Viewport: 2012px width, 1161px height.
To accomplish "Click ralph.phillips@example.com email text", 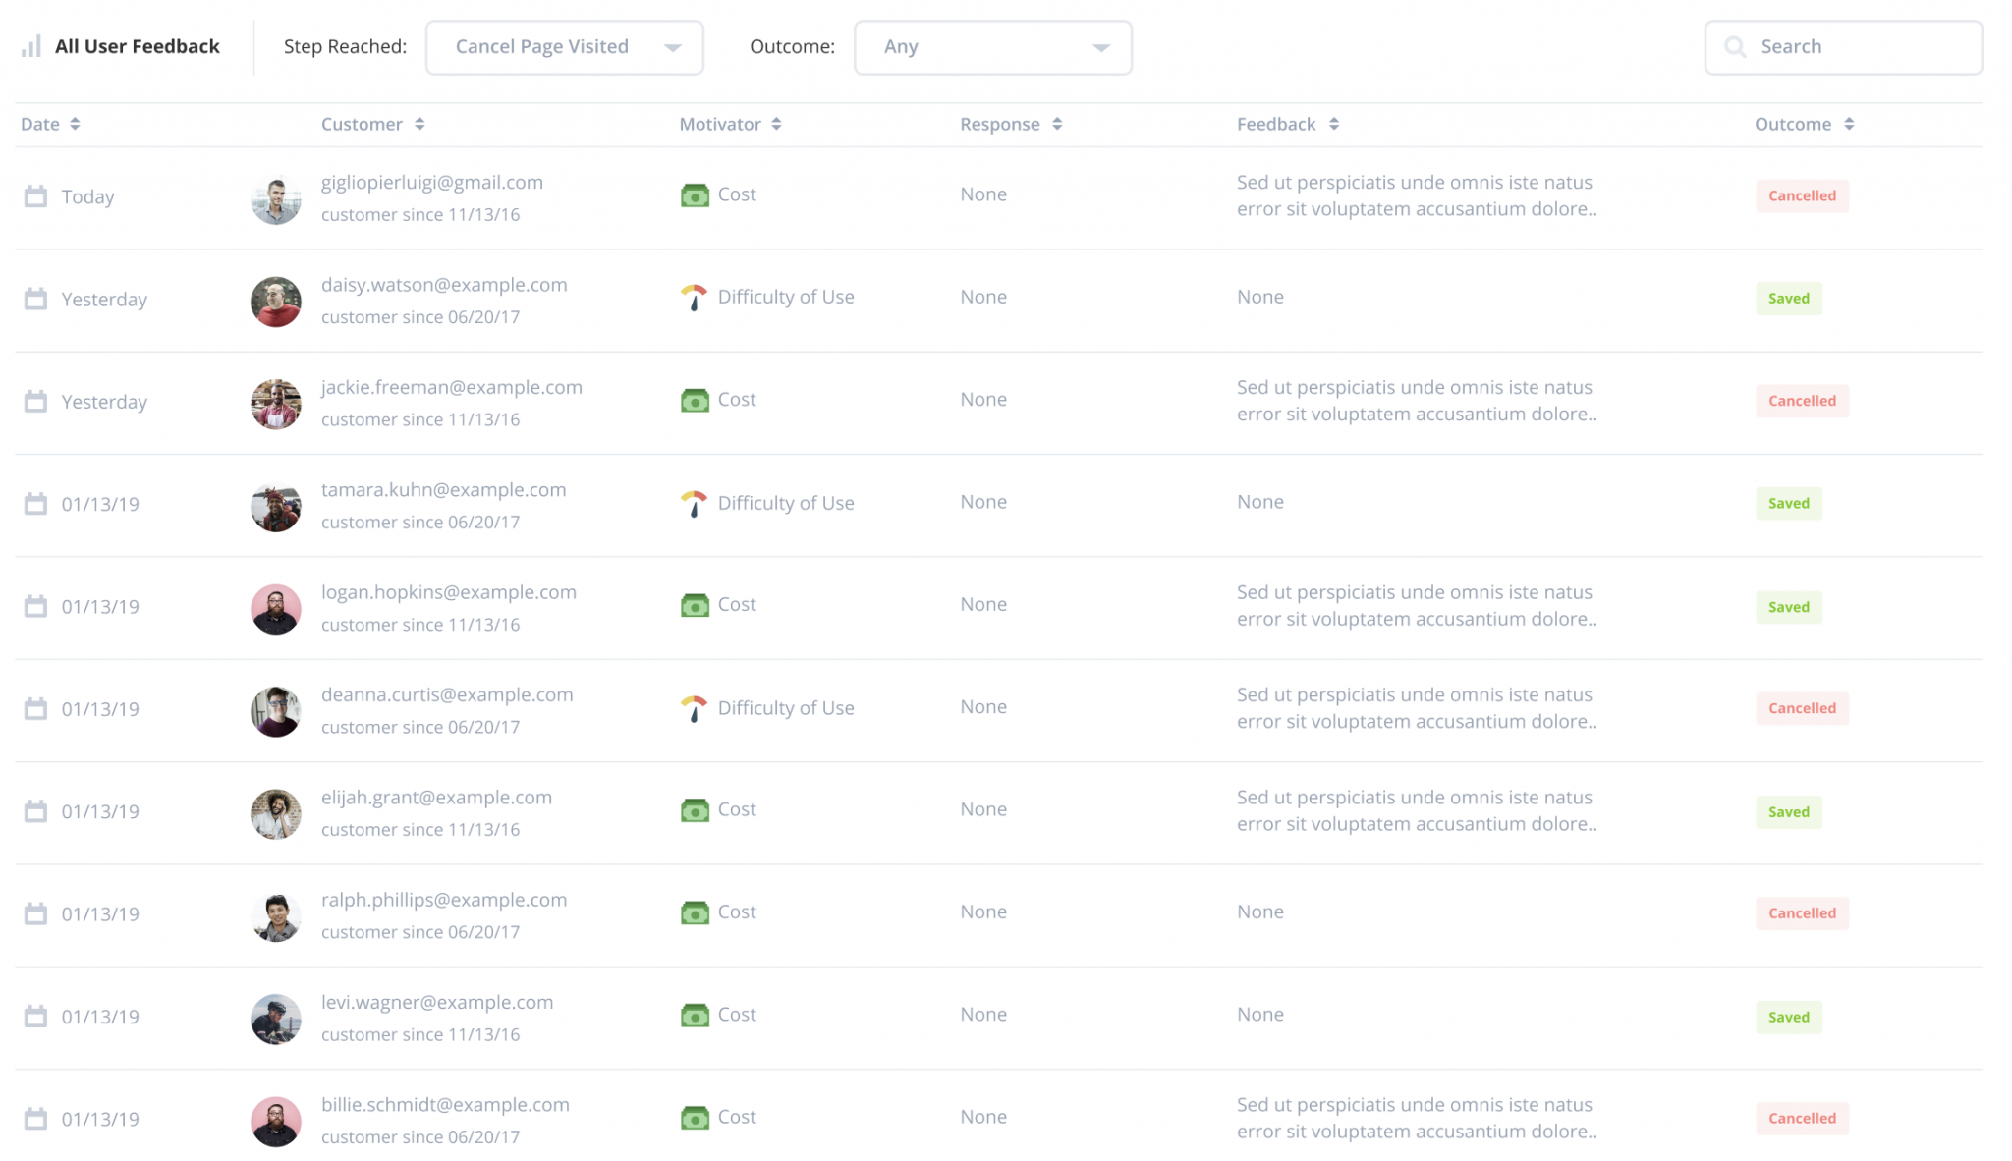I will 444,900.
